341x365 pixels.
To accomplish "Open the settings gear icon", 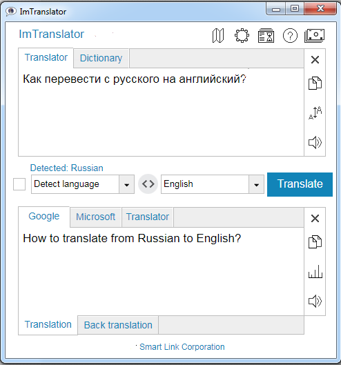I will click(242, 35).
